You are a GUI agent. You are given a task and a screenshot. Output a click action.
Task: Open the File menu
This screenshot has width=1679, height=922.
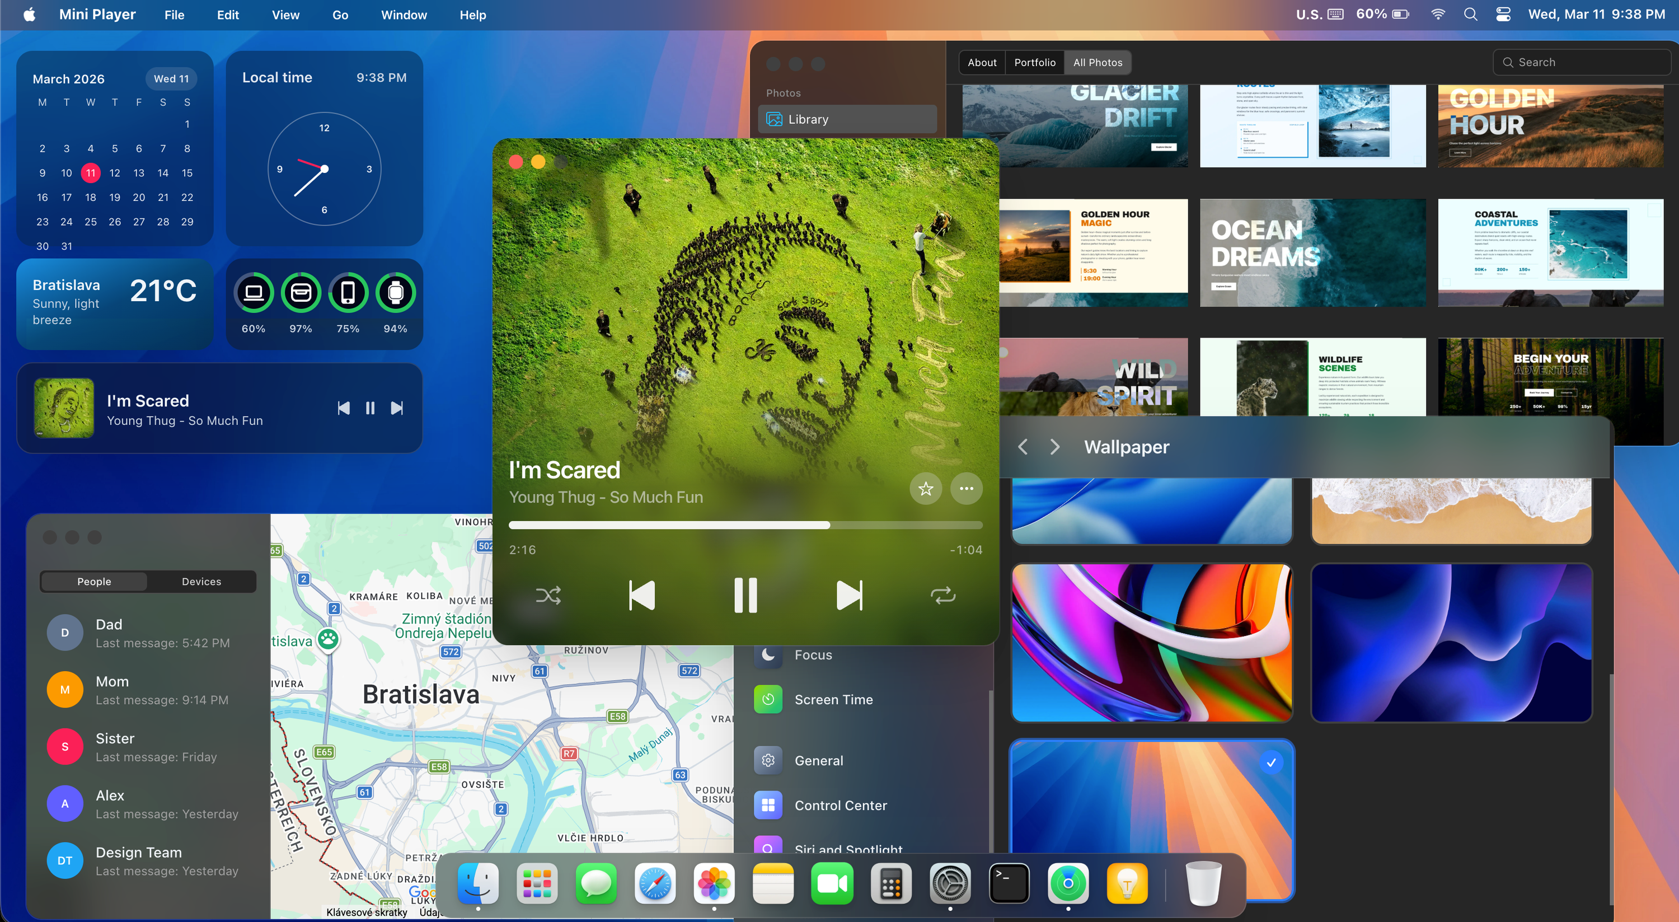click(x=174, y=15)
